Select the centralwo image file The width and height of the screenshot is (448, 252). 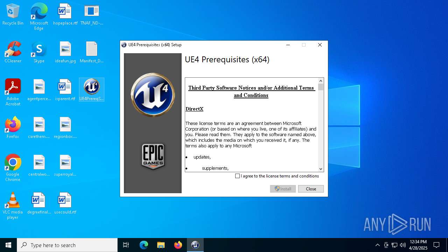pyautogui.click(x=39, y=166)
